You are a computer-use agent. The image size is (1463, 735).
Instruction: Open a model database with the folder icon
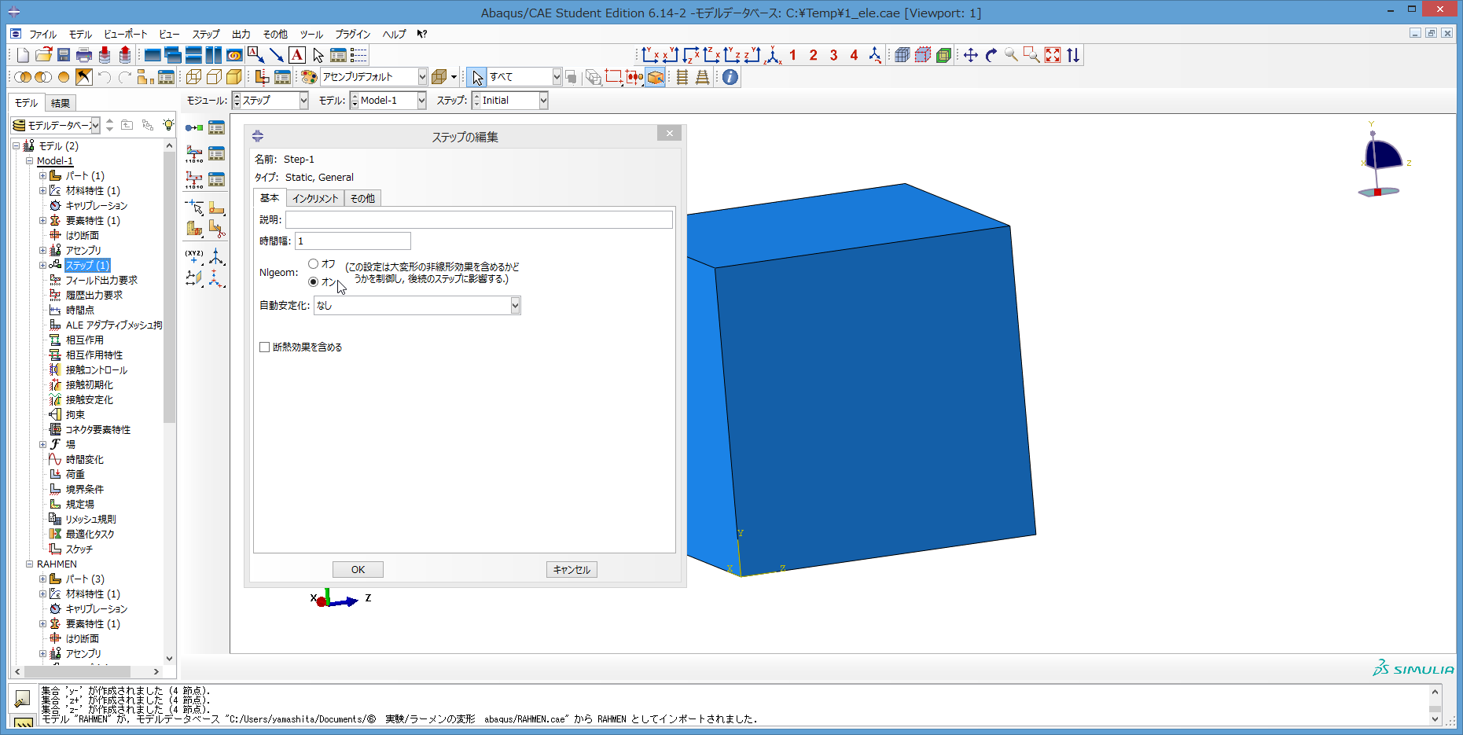click(x=43, y=55)
